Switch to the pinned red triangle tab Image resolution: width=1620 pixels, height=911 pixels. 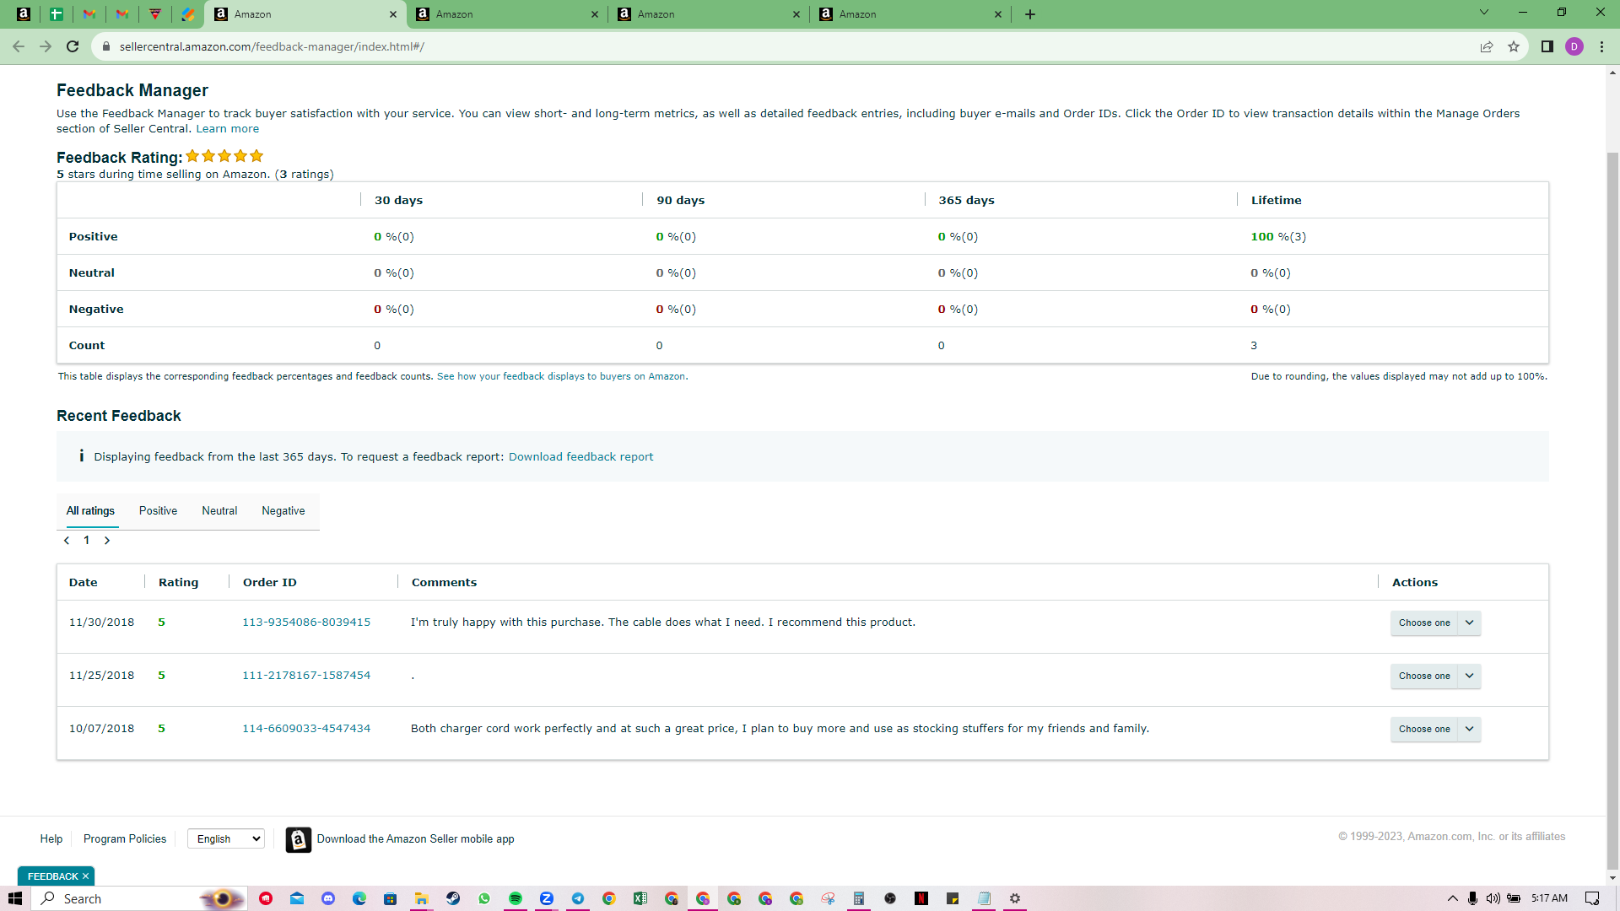[x=155, y=14]
